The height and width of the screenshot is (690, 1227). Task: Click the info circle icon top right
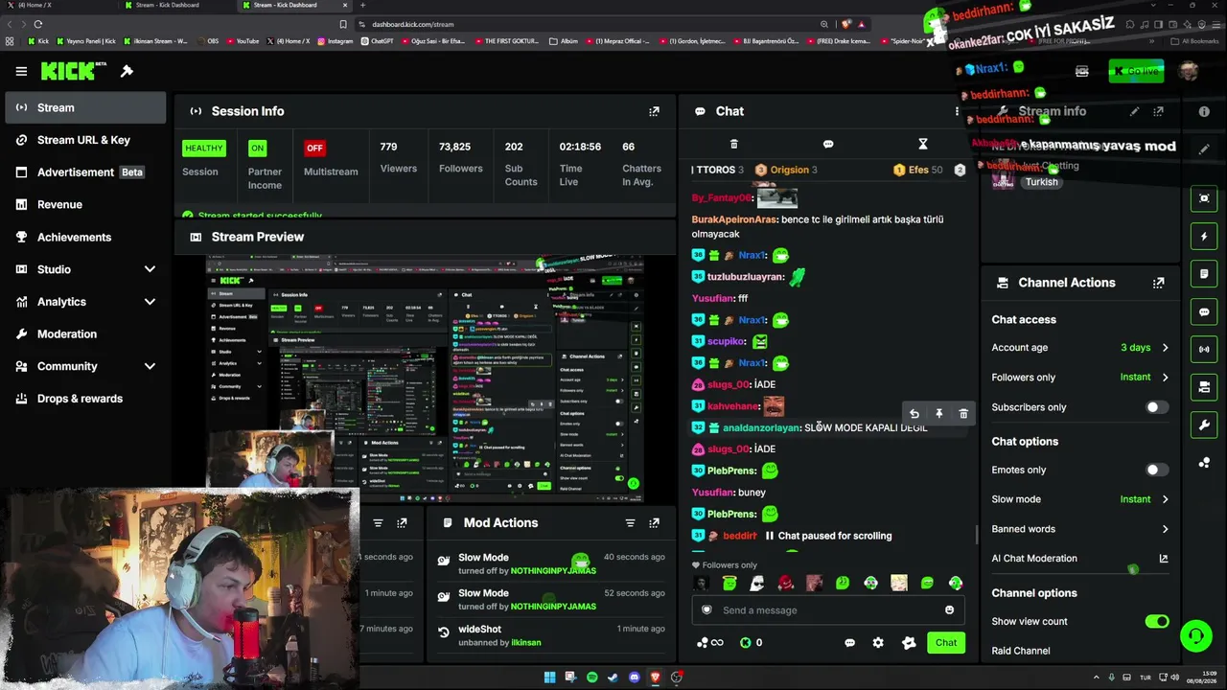click(1204, 111)
